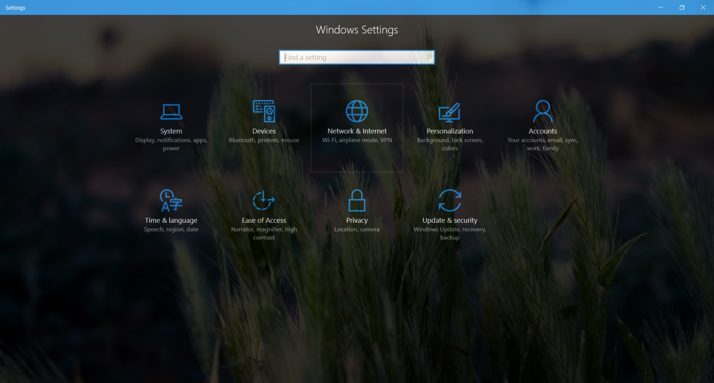Click 'Narrator, magnifier, high contrast' description
This screenshot has width=714, height=383.
(x=264, y=233)
